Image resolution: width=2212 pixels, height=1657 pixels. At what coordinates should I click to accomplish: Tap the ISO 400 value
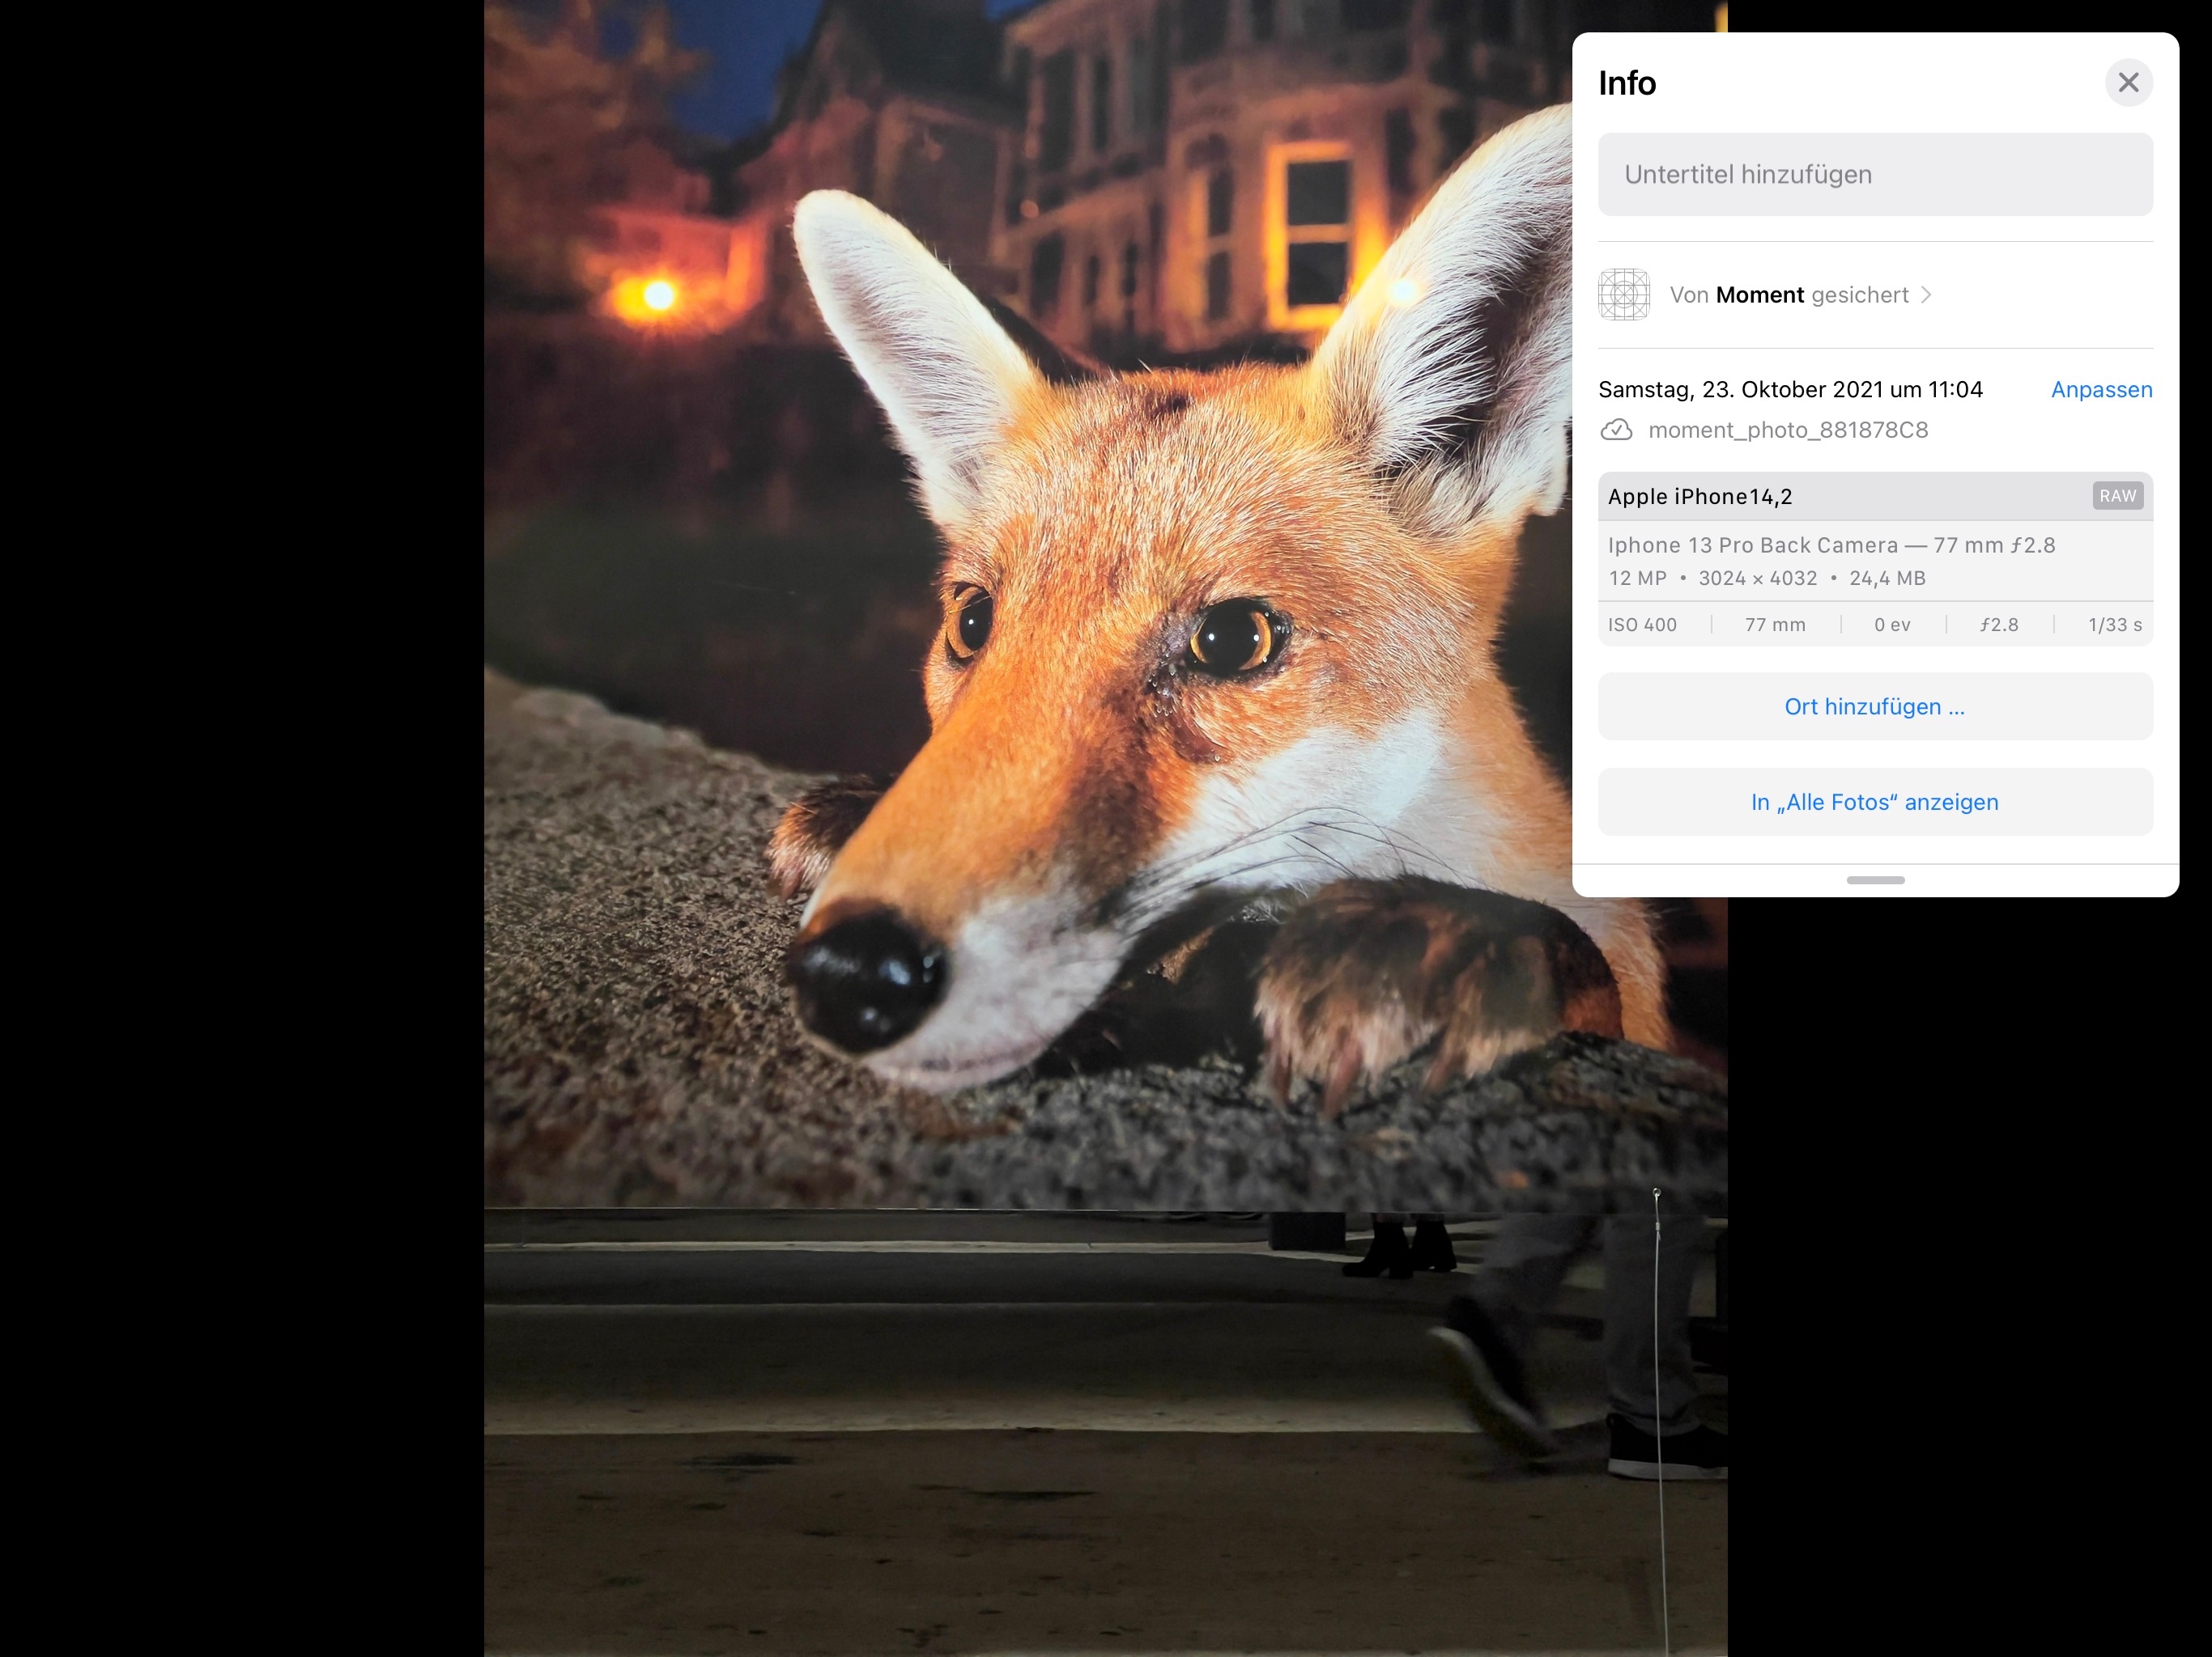click(x=1642, y=625)
